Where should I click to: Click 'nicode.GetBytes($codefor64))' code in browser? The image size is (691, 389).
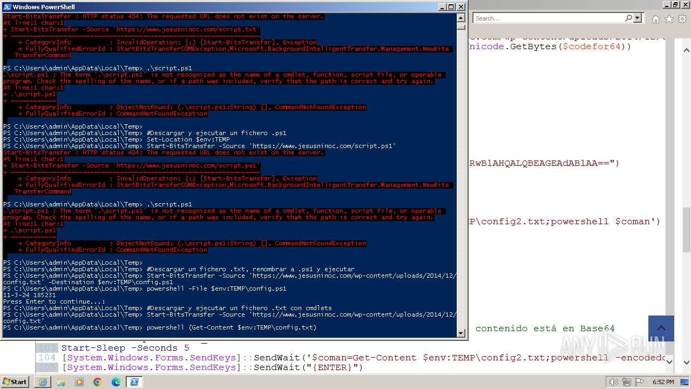click(550, 46)
